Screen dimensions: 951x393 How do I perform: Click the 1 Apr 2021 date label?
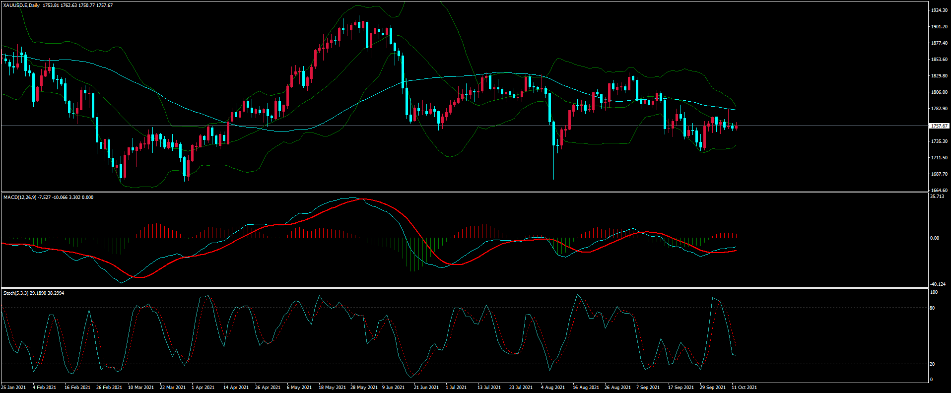(x=203, y=388)
